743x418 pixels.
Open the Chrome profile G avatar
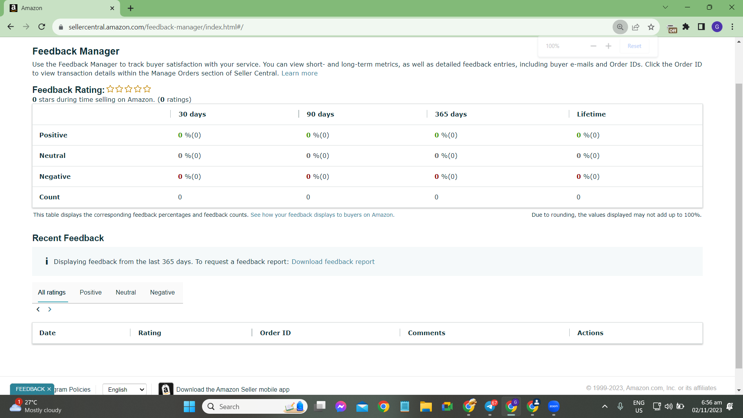click(x=717, y=27)
